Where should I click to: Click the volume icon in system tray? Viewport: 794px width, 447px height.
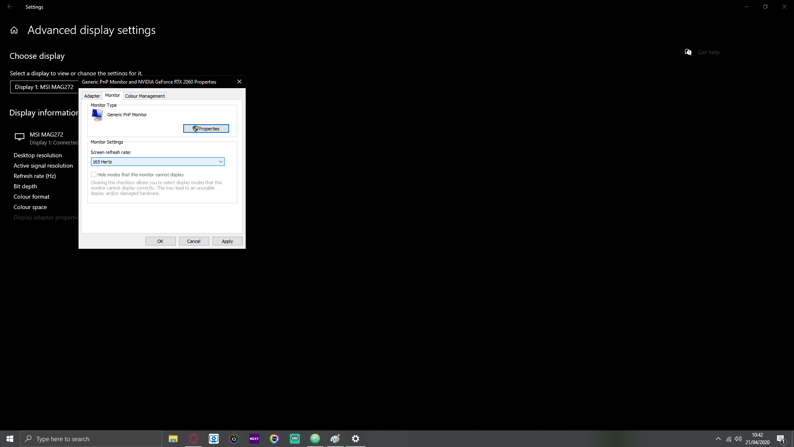click(x=738, y=439)
